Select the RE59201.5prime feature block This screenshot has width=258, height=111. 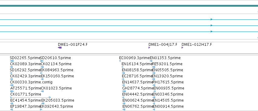153,67
